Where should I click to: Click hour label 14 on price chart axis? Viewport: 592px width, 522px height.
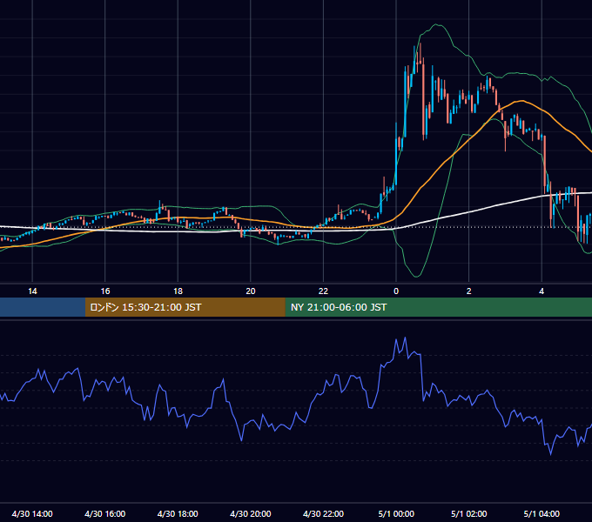tap(32, 291)
